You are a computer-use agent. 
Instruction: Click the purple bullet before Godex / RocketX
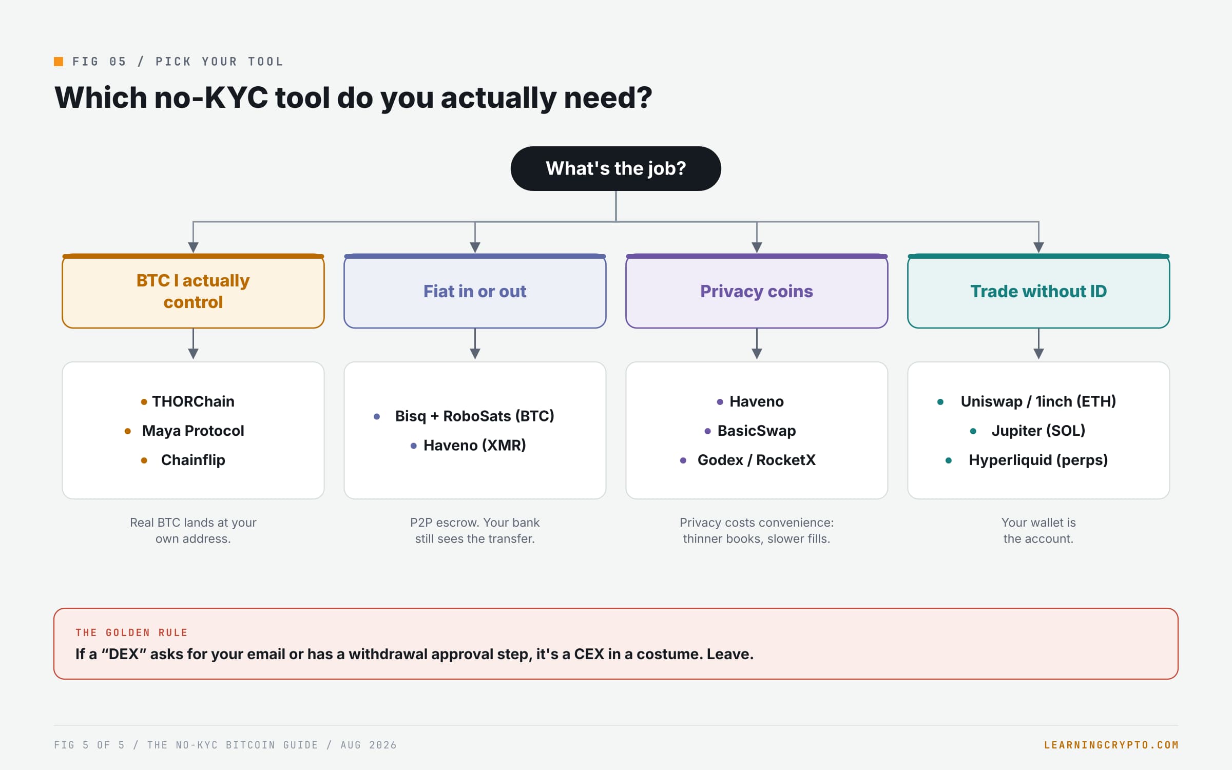pyautogui.click(x=683, y=460)
